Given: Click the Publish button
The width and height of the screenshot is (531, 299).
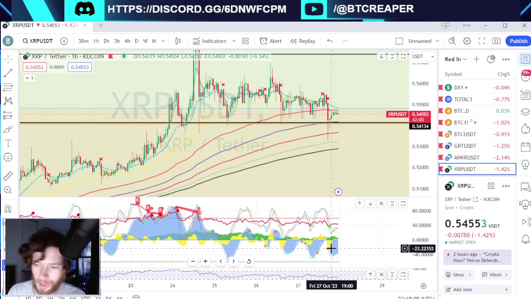Looking at the screenshot, I should 519,41.
